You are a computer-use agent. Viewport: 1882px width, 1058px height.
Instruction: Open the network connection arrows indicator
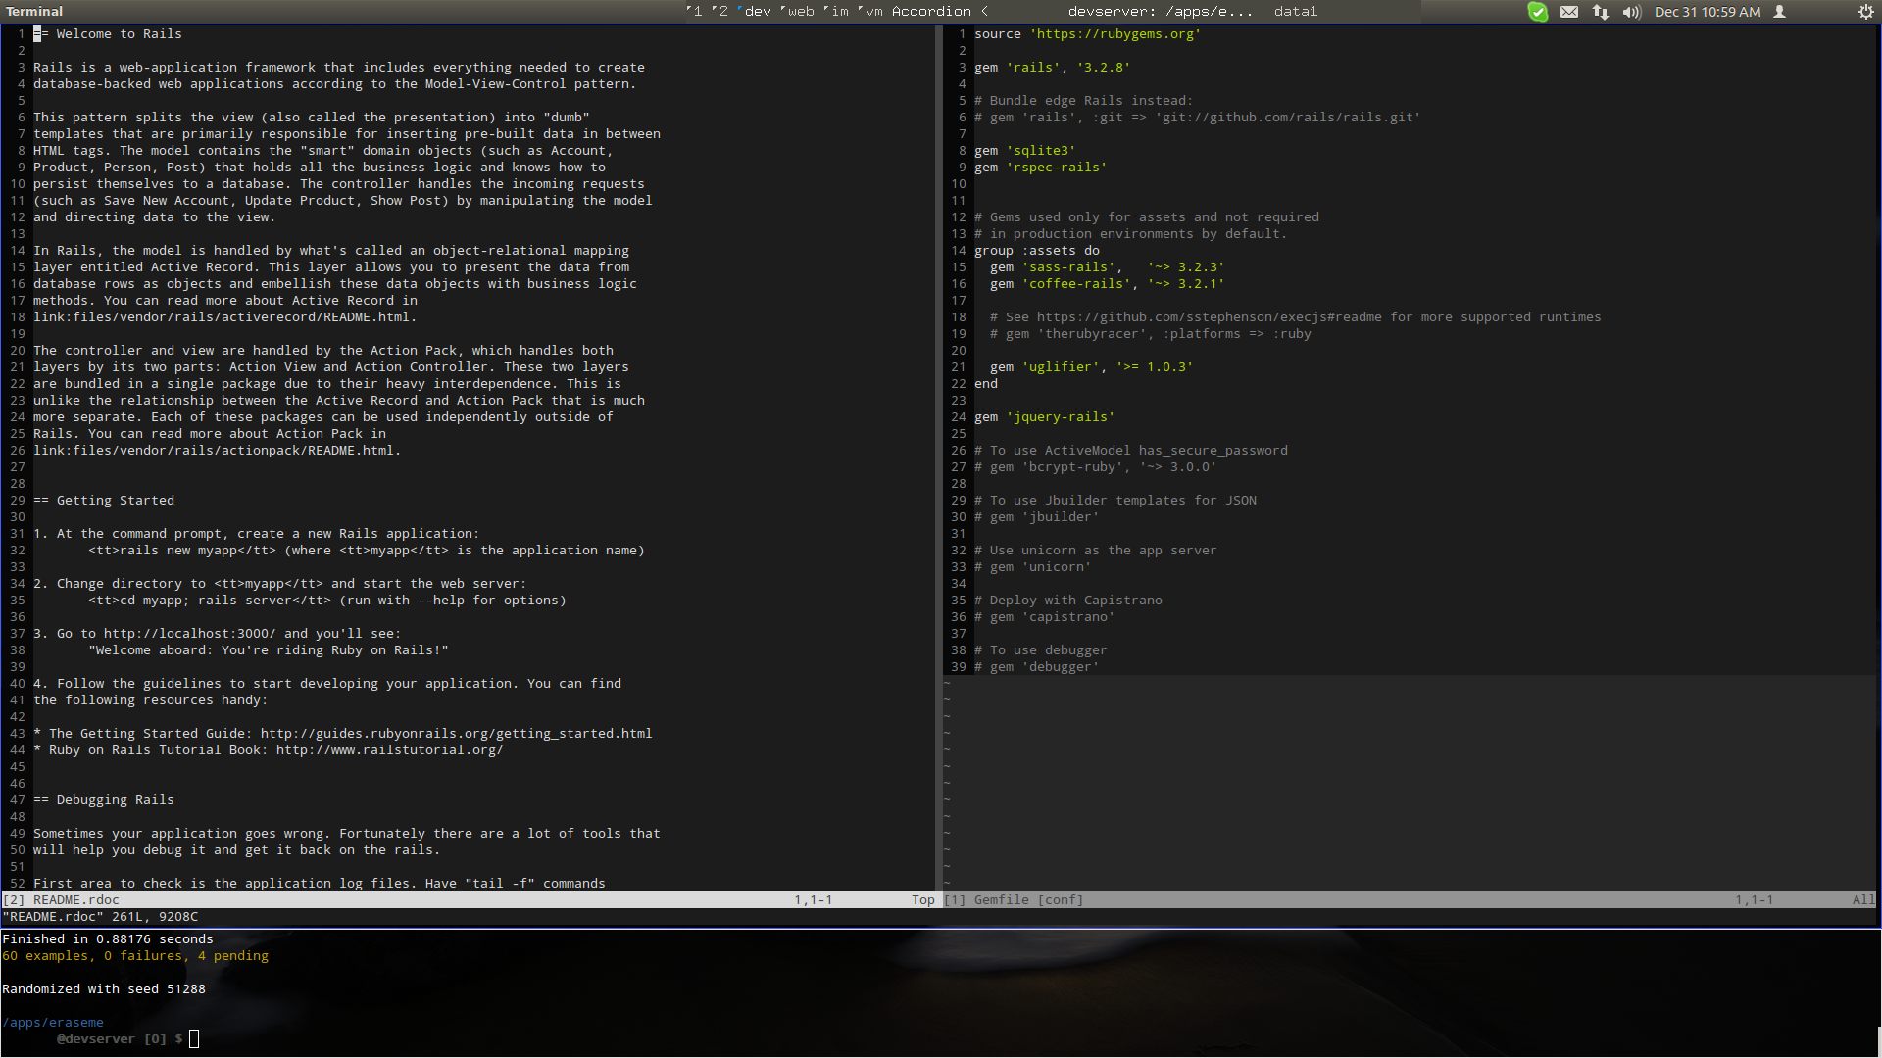pyautogui.click(x=1601, y=12)
